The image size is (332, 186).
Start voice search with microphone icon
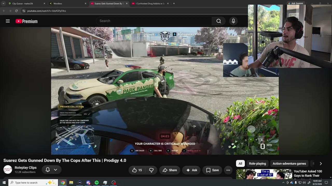[233, 21]
